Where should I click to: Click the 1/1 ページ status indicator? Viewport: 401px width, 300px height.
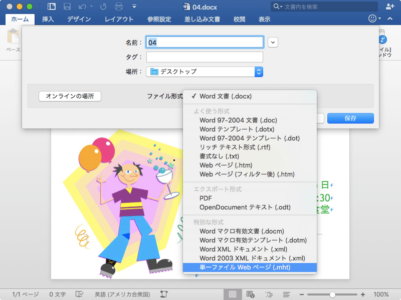pyautogui.click(x=26, y=294)
